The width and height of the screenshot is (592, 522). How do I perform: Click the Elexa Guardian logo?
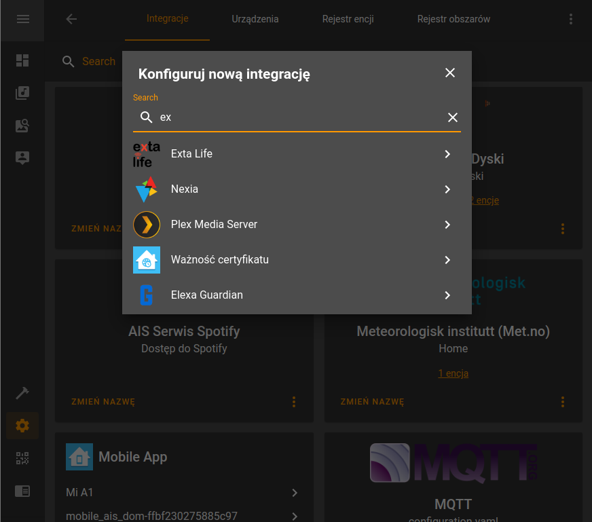click(x=147, y=295)
